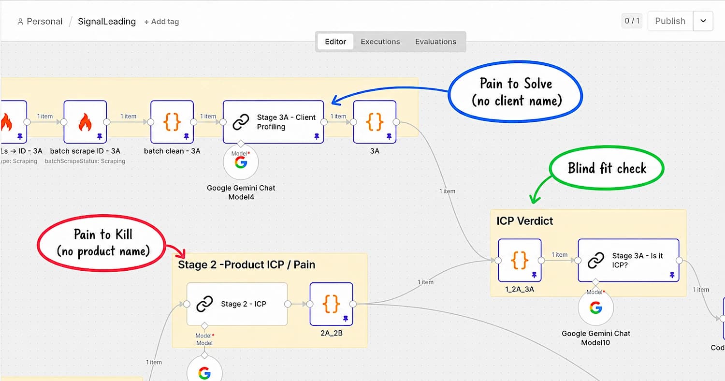The width and height of the screenshot is (725, 381).
Task: Click the ICP Verdict sticky note title
Action: tap(525, 221)
